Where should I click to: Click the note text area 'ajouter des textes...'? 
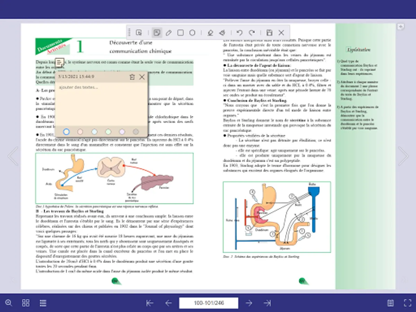[x=102, y=104]
